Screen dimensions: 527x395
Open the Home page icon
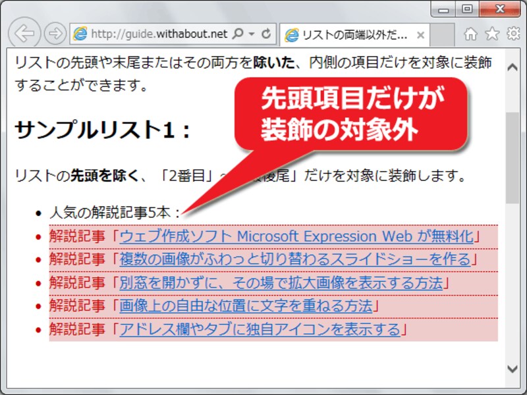(x=470, y=34)
